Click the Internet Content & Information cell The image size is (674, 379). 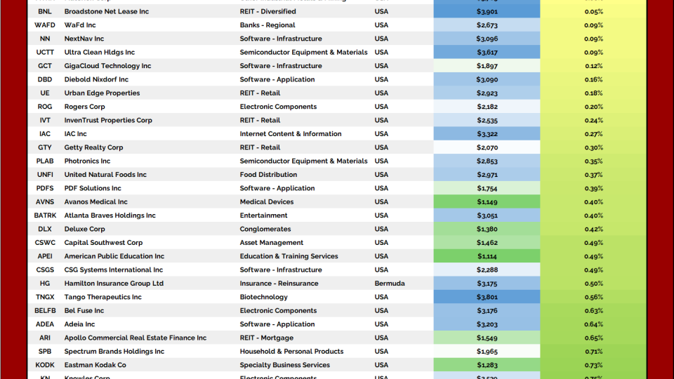tap(291, 134)
